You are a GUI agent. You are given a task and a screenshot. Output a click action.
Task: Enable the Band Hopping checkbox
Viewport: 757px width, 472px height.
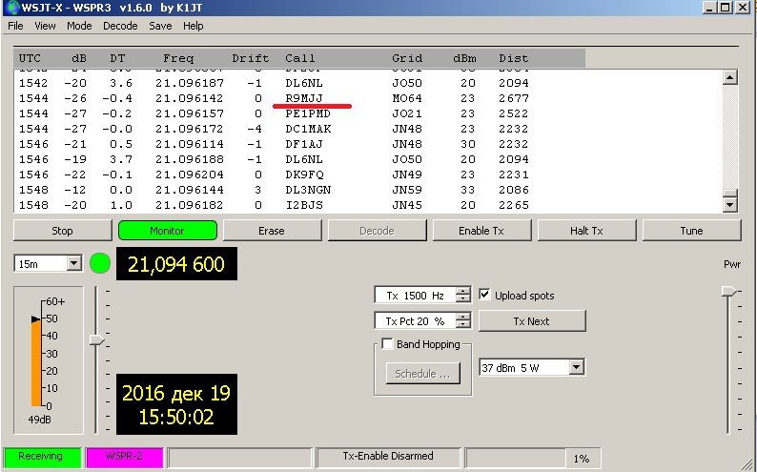point(387,343)
